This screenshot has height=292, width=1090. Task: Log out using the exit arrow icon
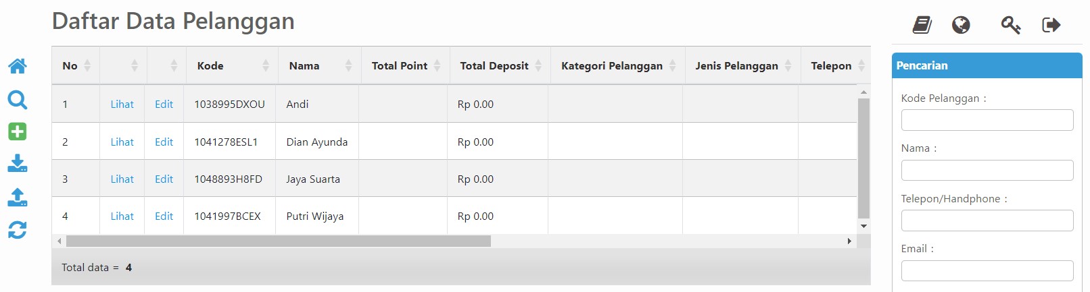1051,25
